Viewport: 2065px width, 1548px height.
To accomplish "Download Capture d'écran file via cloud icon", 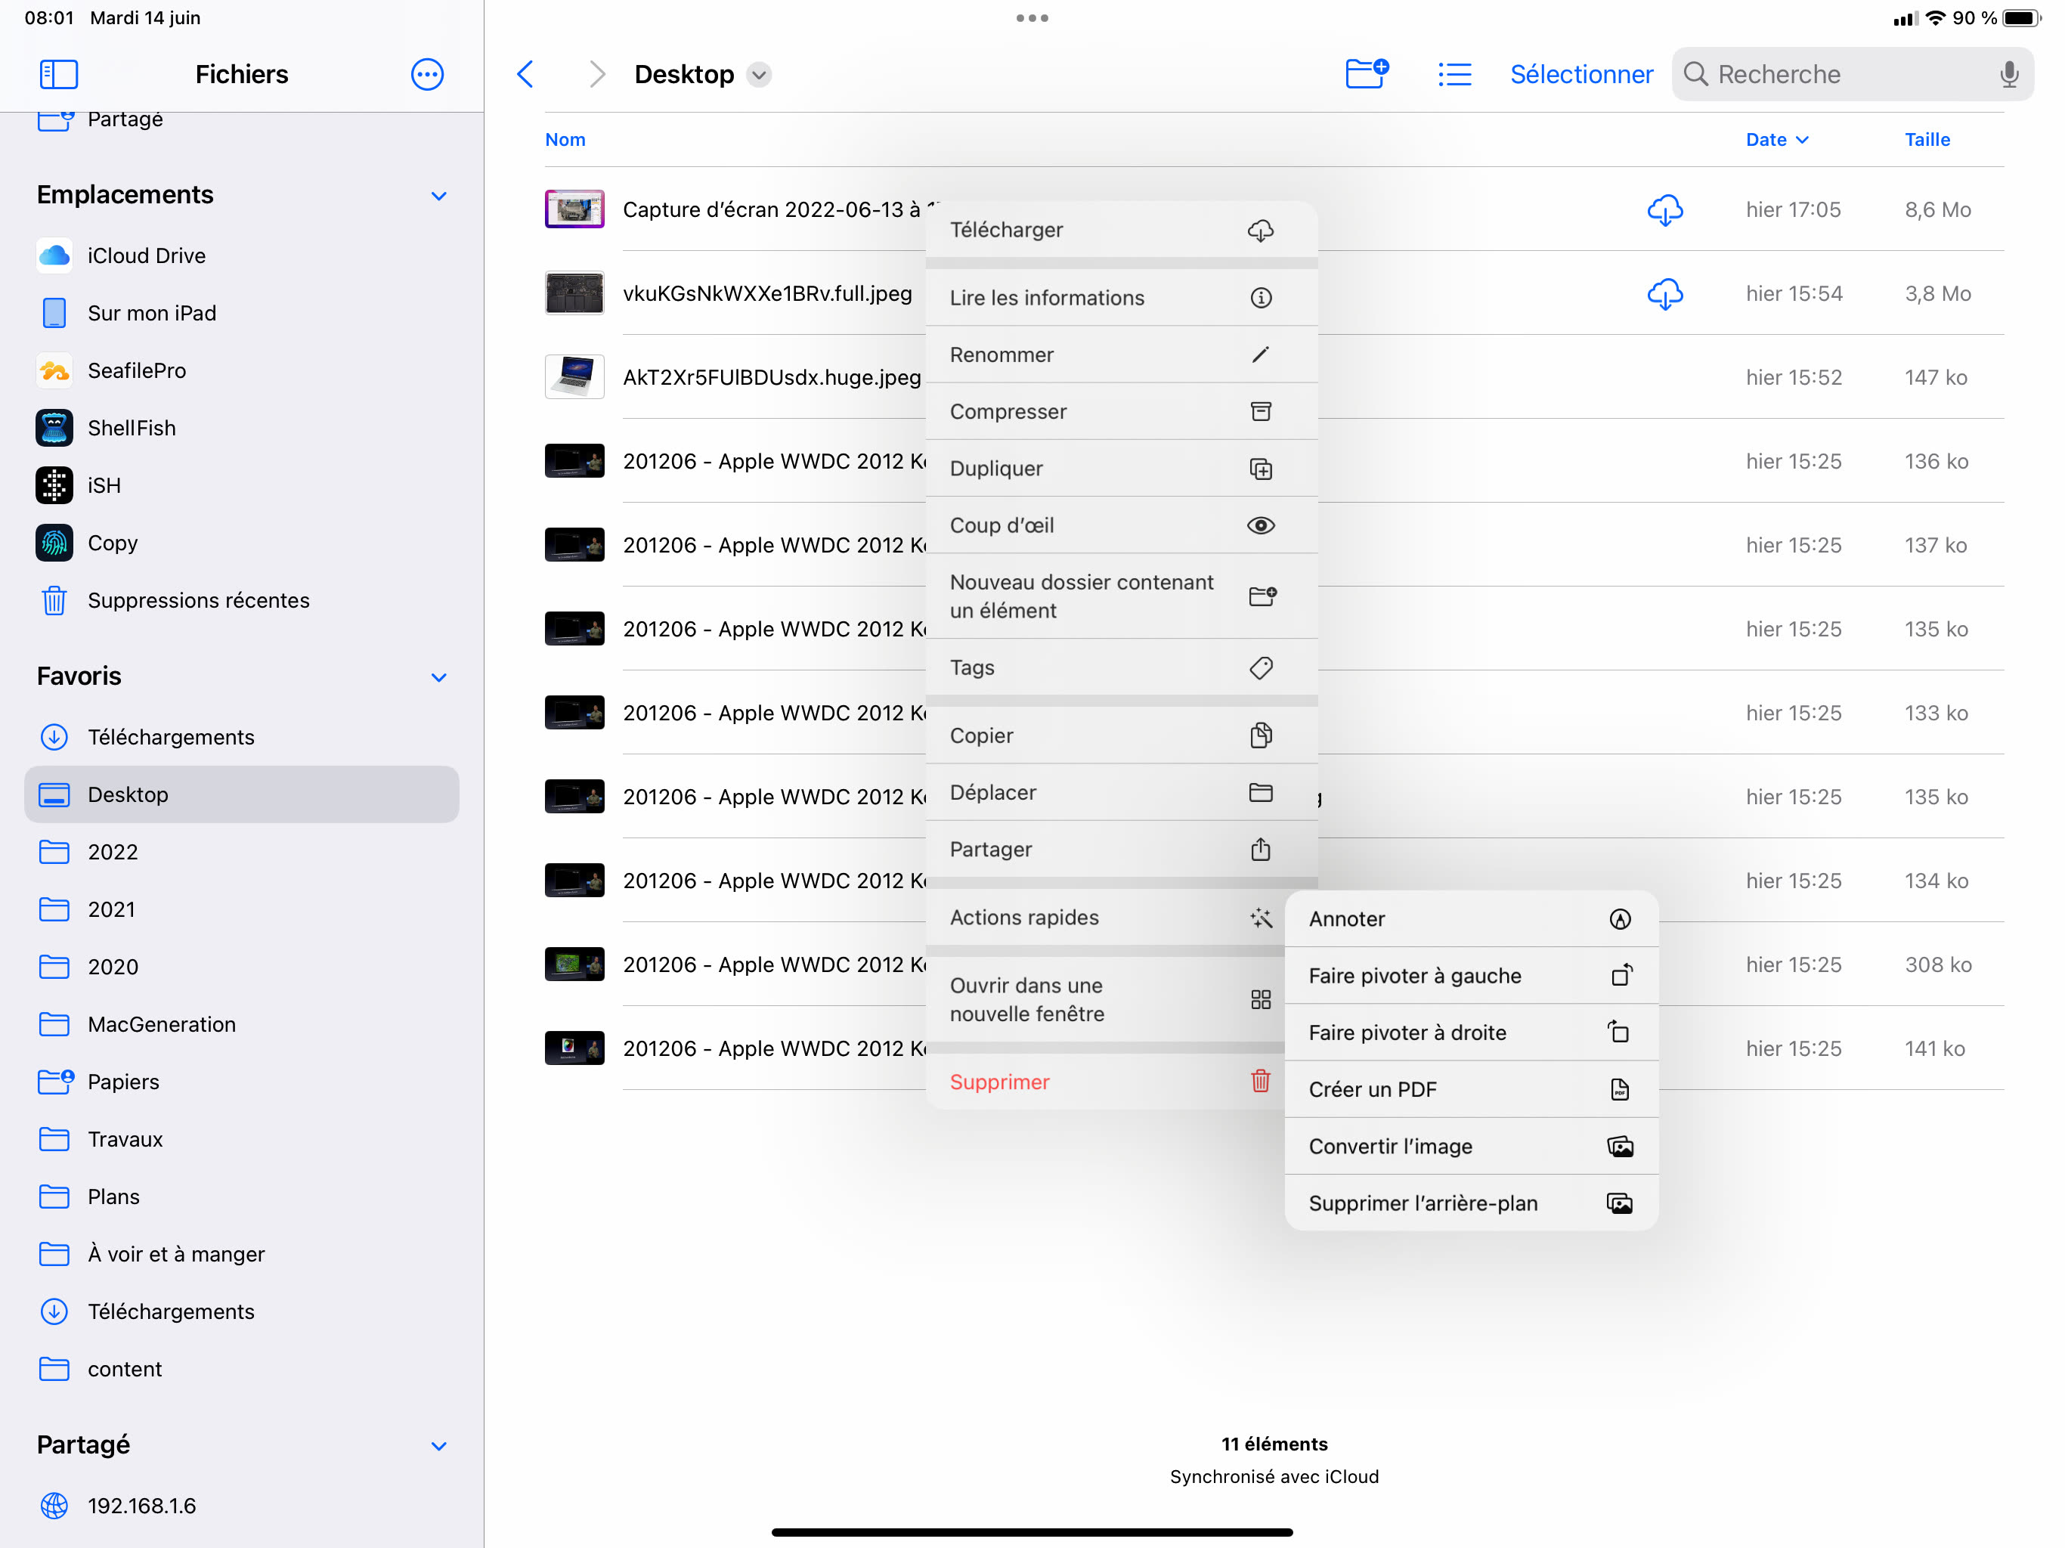I will [x=1664, y=209].
